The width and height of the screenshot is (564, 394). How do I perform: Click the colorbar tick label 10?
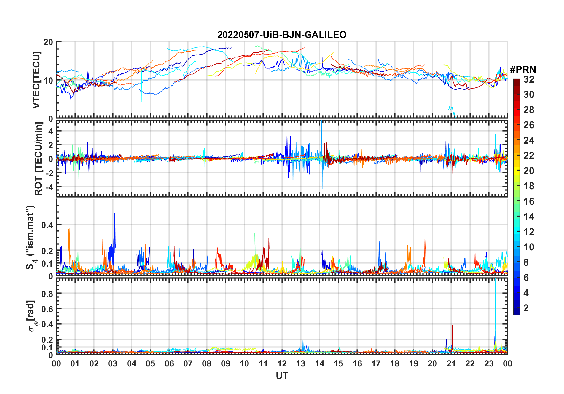point(529,247)
